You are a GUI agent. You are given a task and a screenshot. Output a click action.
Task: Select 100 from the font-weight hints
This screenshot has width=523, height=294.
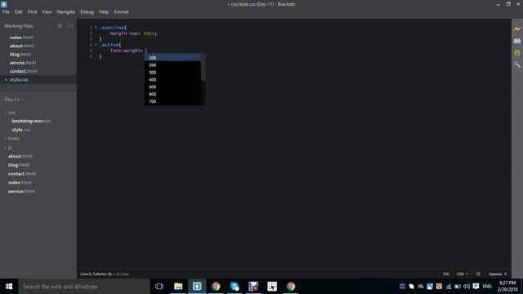click(x=172, y=58)
